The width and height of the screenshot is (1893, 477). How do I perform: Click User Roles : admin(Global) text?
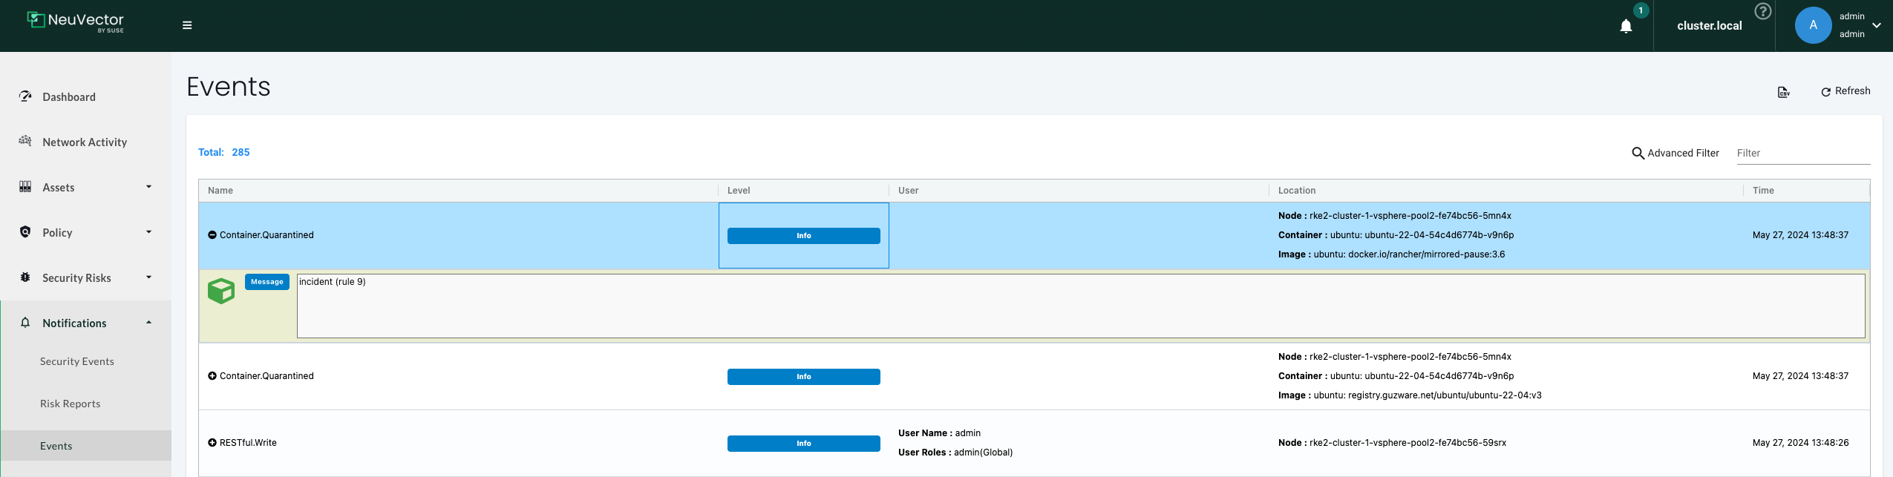pos(955,453)
